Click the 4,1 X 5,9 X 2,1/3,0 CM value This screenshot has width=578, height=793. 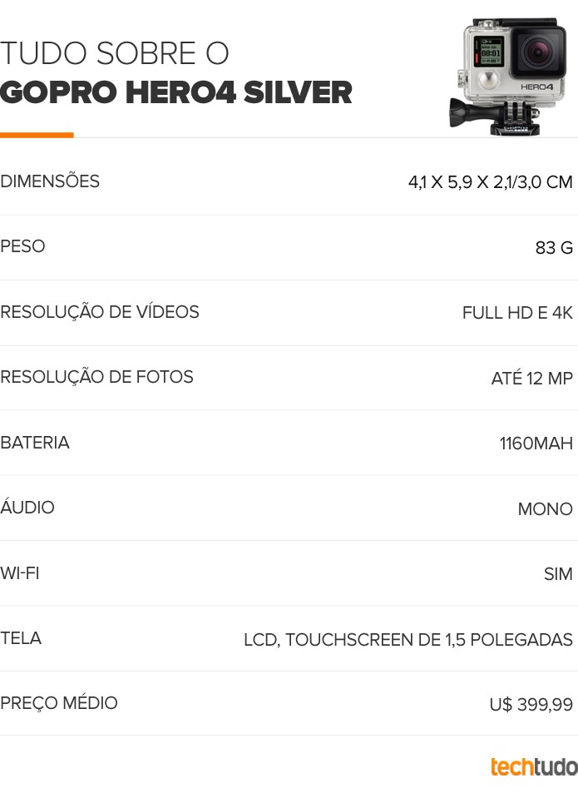coord(490,182)
